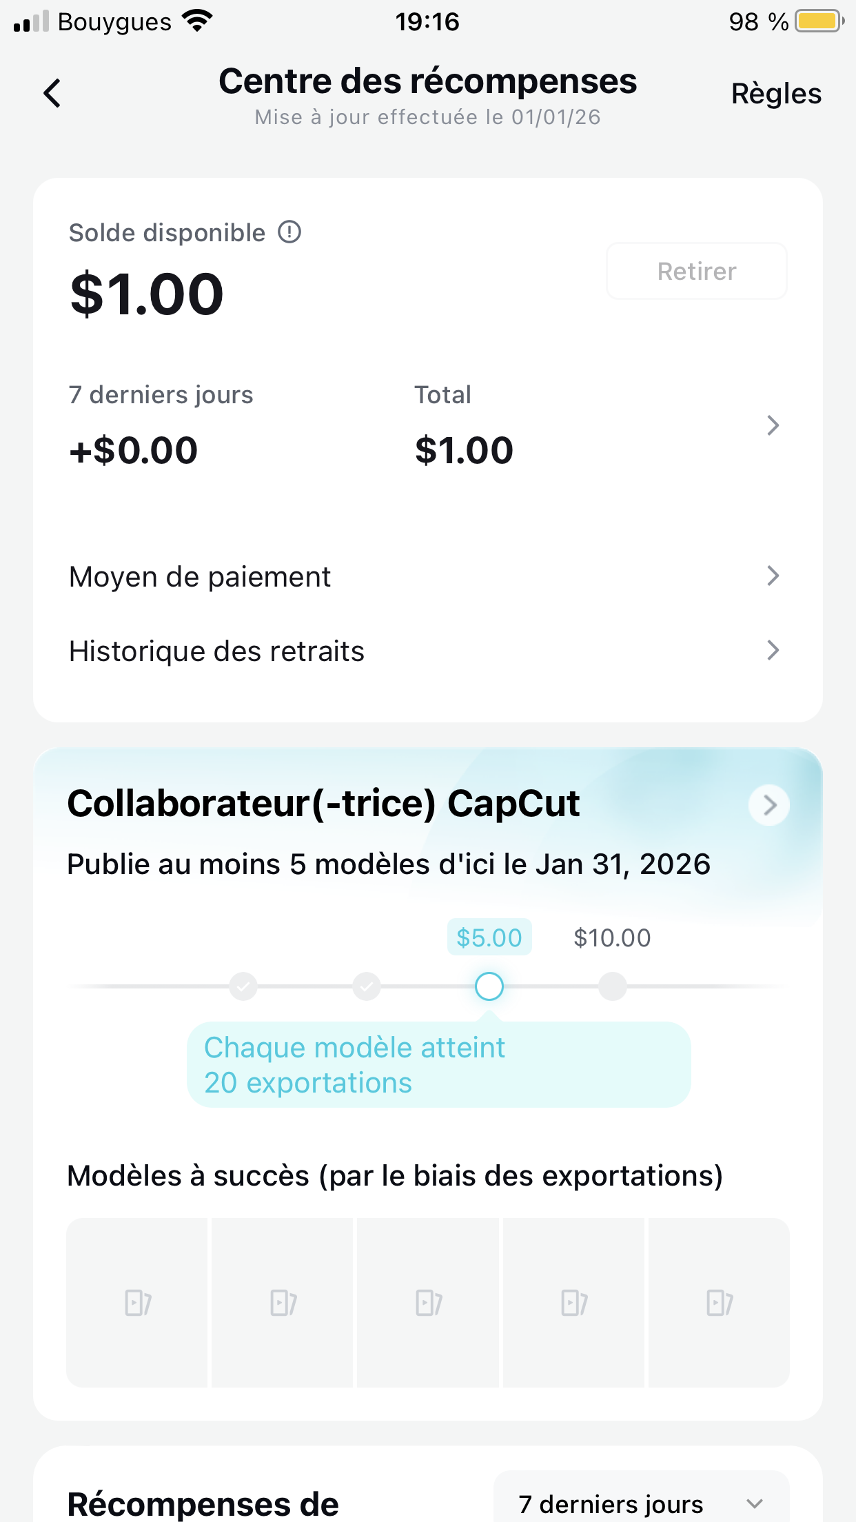Tap the third empty template slot
The height and width of the screenshot is (1522, 856).
[428, 1302]
